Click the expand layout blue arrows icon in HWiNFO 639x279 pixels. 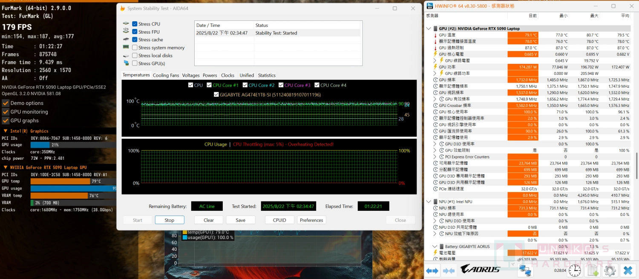tap(432, 270)
